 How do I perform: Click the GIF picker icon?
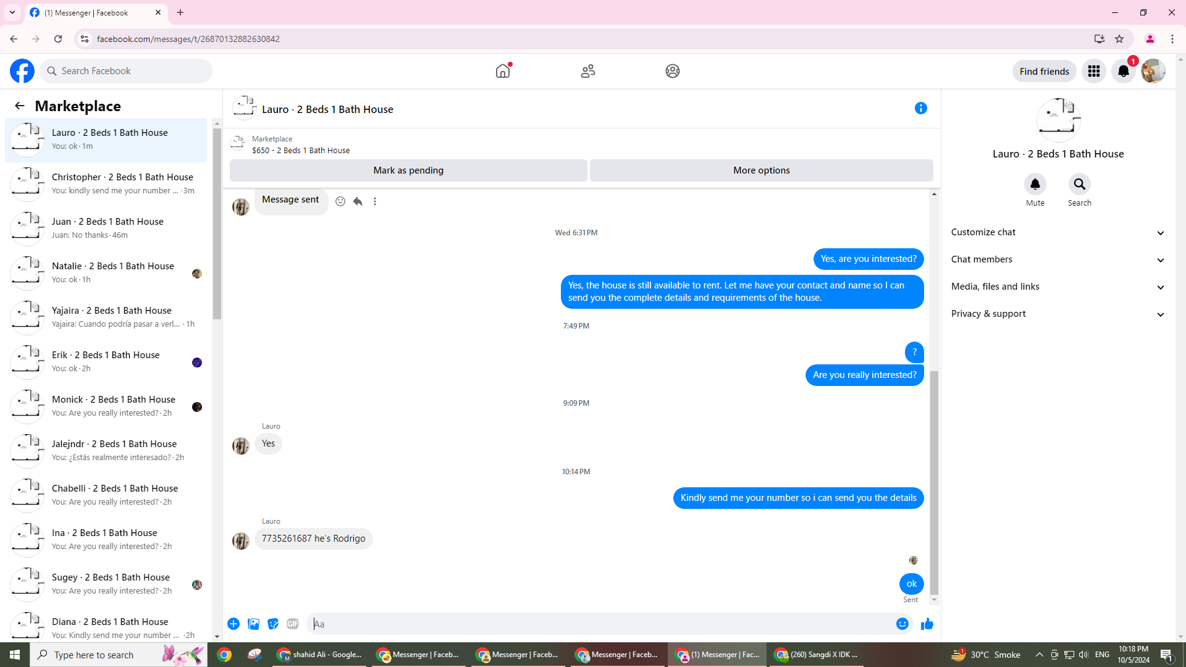coord(293,624)
